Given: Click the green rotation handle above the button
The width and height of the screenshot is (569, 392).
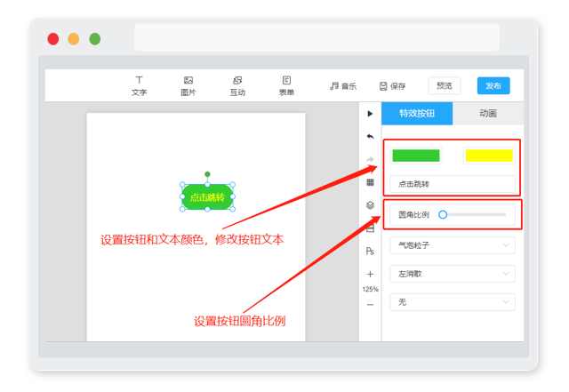Looking at the screenshot, I should 207,174.
